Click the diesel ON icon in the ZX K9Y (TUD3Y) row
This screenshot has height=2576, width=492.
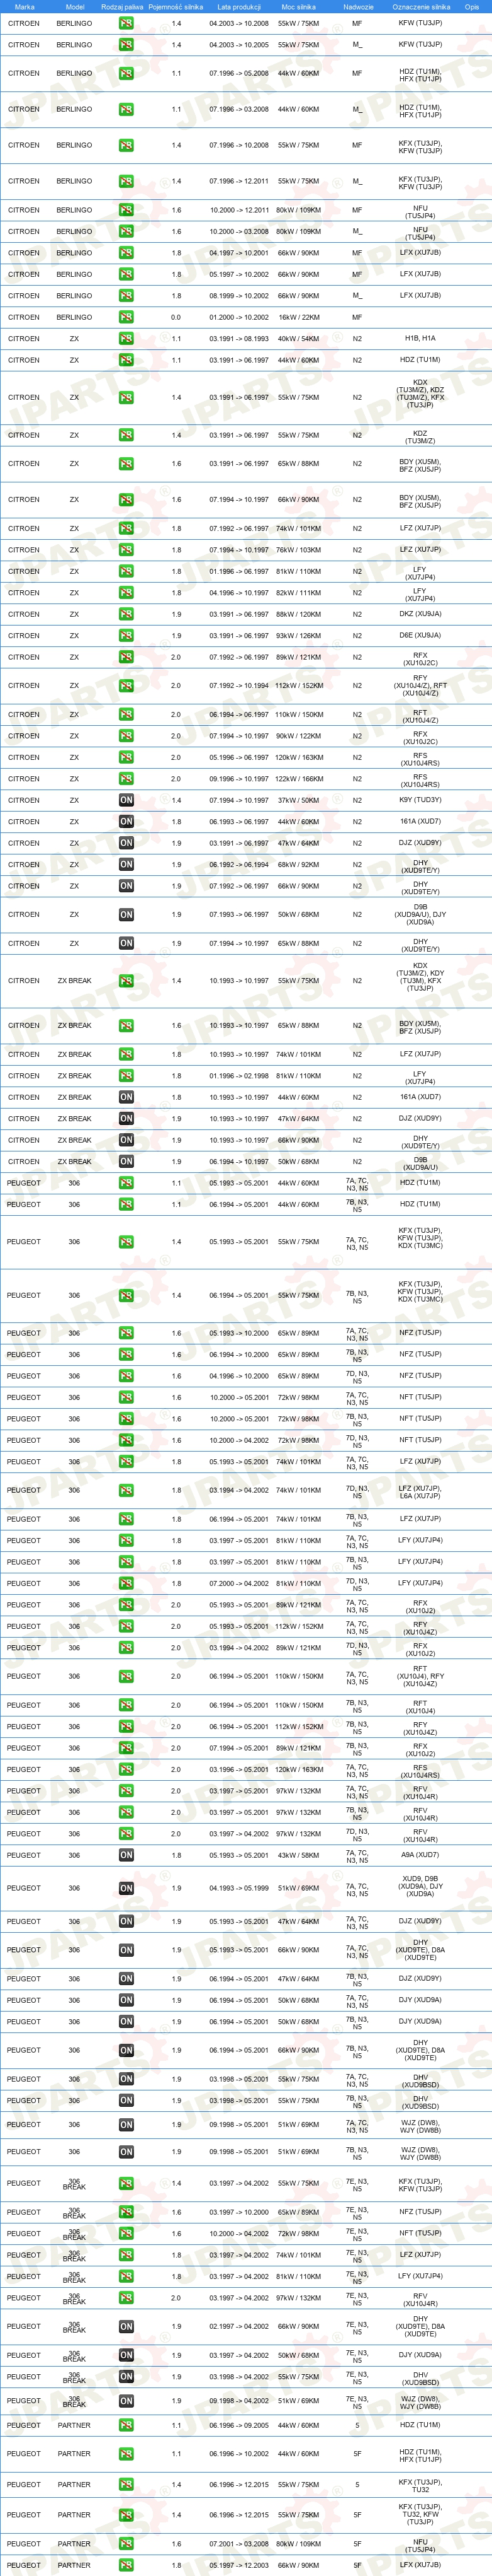click(126, 800)
